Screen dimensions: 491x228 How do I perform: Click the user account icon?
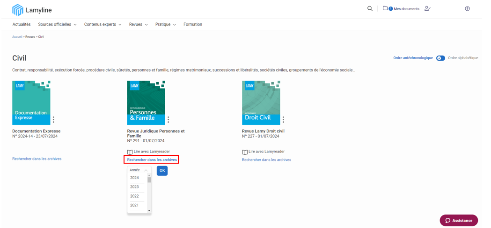(427, 8)
